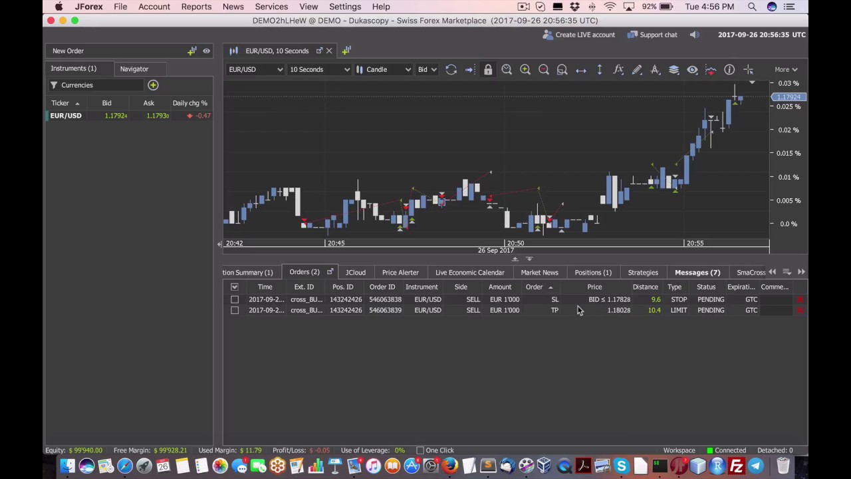The height and width of the screenshot is (479, 851).
Task: Cancel the SL stop order red button
Action: point(800,299)
